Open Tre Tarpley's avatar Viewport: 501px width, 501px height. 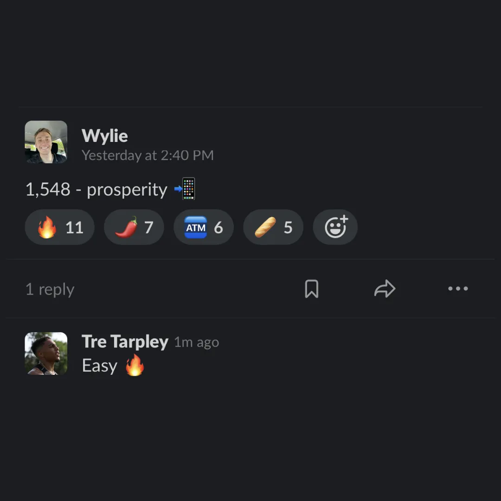pyautogui.click(x=46, y=353)
